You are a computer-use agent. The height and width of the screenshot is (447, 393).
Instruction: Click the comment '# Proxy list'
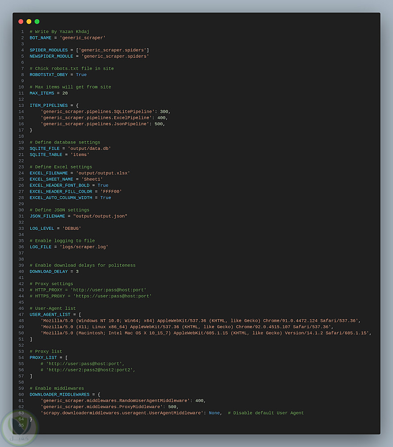(x=46, y=351)
